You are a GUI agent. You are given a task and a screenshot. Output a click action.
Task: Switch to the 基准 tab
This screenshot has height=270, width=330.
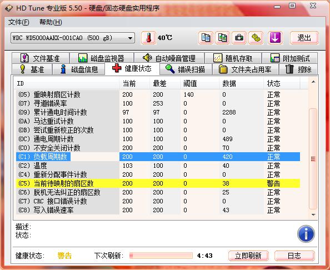tap(32, 69)
